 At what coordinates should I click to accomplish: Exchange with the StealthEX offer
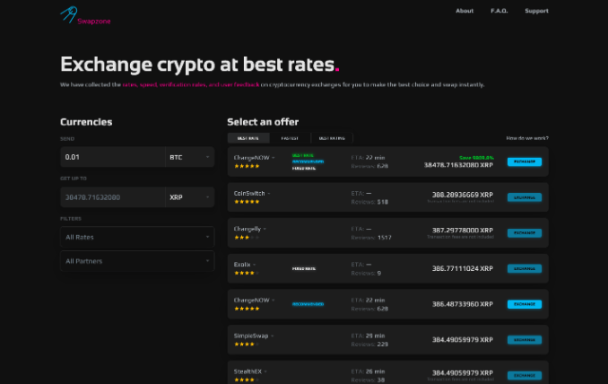click(525, 375)
